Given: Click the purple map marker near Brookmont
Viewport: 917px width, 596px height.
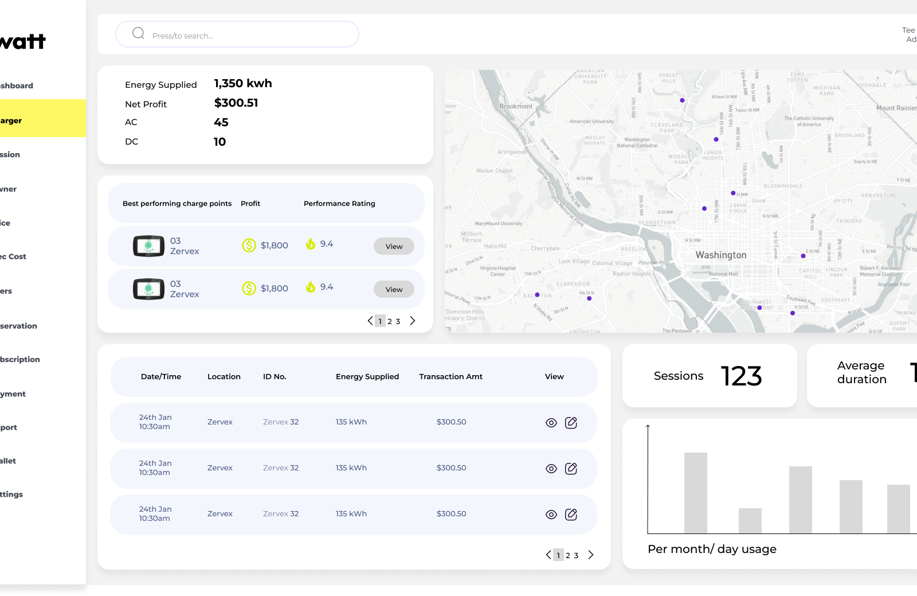Looking at the screenshot, I should click(x=682, y=100).
